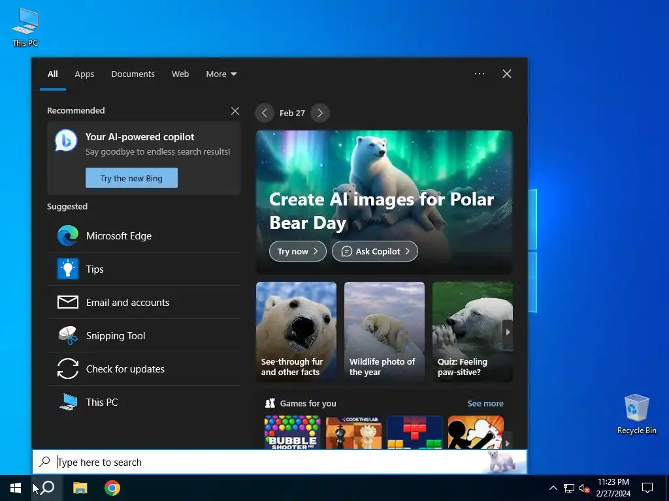Click the muted volume tray icon
The height and width of the screenshot is (501, 669).
click(584, 488)
